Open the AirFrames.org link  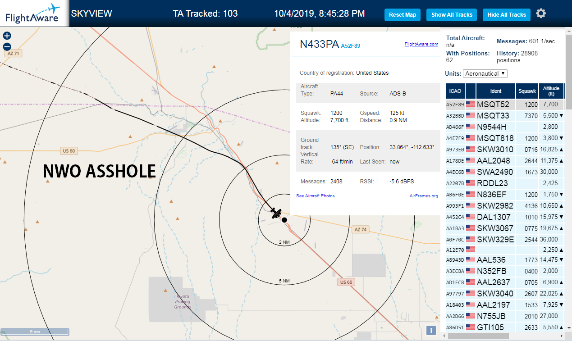pos(424,196)
